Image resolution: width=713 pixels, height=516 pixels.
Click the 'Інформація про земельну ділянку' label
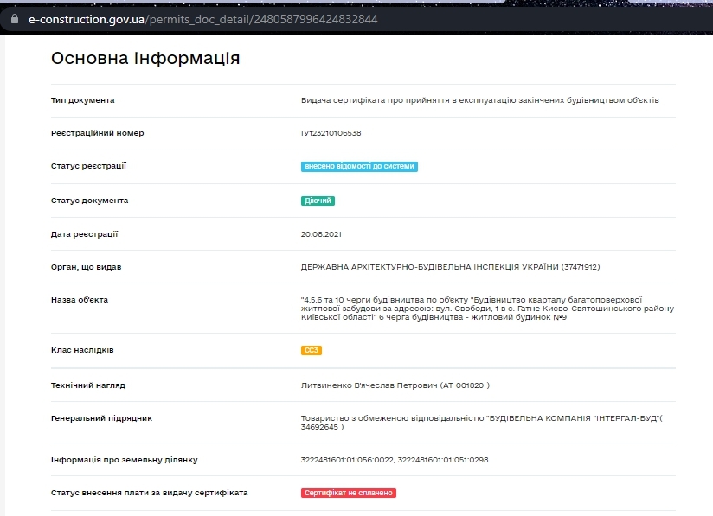coord(124,460)
